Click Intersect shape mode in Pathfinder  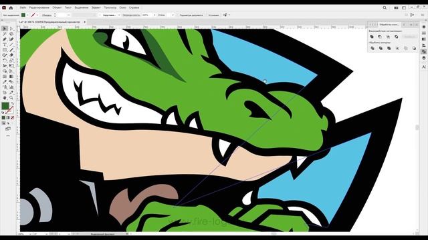pyautogui.click(x=388, y=37)
